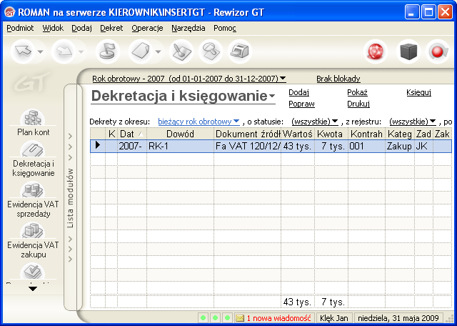Image resolution: width=457 pixels, height=326 pixels.
Task: Click the red ball arrow icon
Action: click(x=438, y=51)
